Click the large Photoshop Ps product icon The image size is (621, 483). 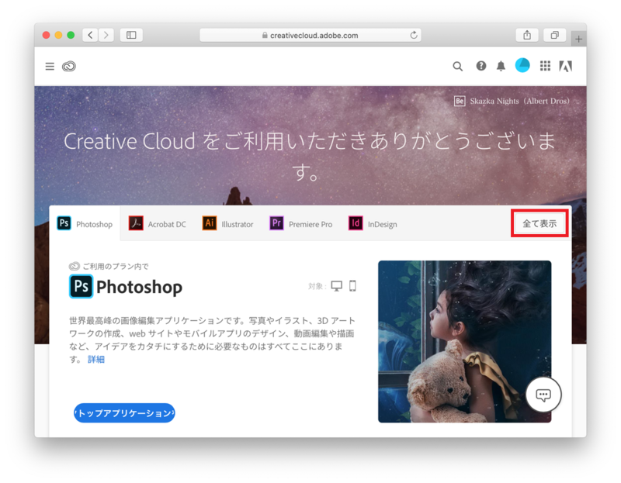[x=82, y=286]
